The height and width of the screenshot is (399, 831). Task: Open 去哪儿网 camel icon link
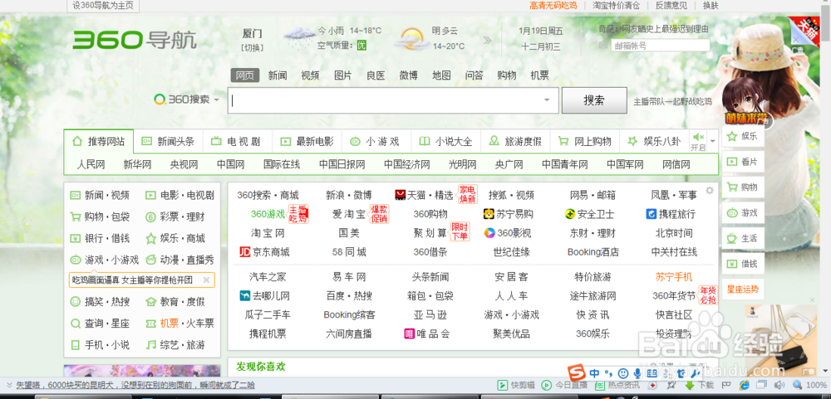(x=264, y=296)
